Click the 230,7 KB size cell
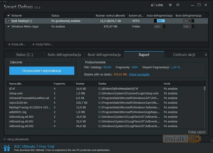The width and height of the screenshot is (213, 153). click(82, 103)
